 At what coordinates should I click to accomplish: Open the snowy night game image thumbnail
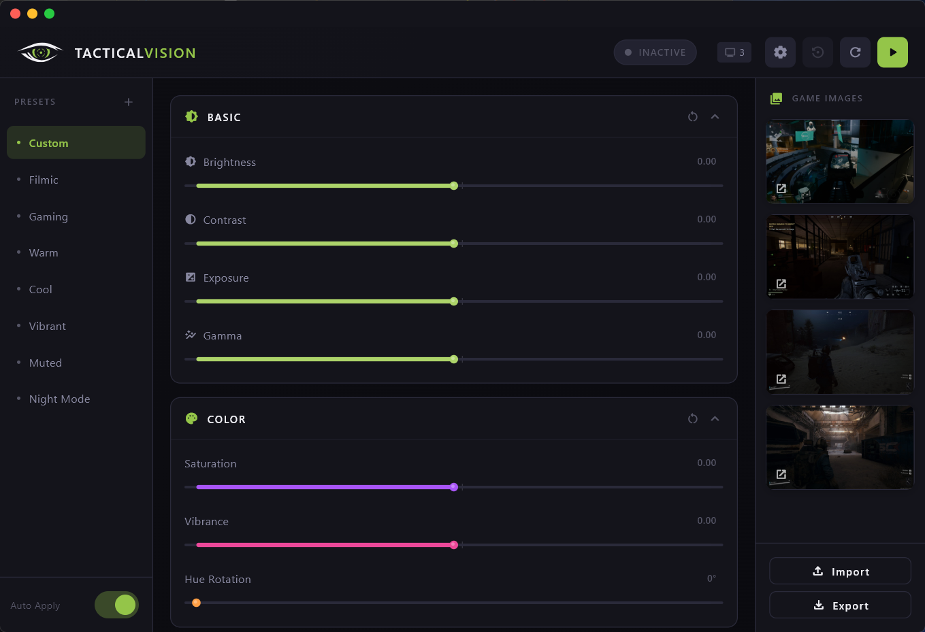[x=839, y=352]
